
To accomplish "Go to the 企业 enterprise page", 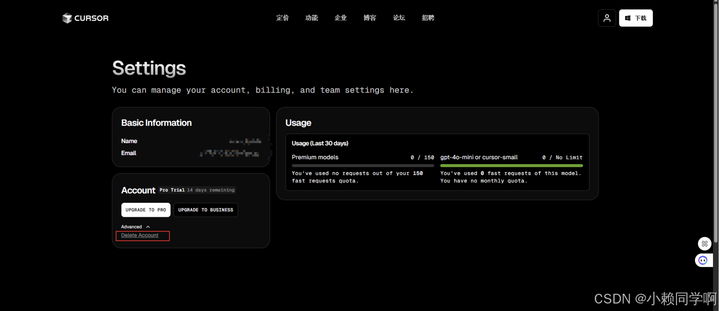I will pos(341,18).
